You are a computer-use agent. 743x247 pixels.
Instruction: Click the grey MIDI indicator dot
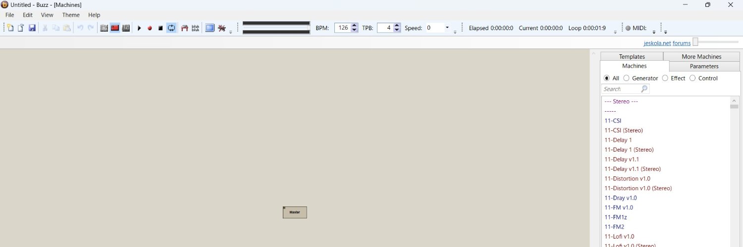click(628, 28)
